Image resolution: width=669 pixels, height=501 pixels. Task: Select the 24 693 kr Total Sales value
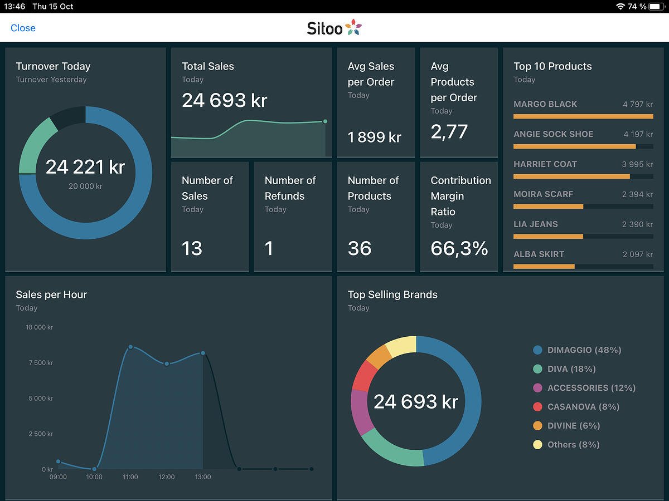[x=225, y=100]
